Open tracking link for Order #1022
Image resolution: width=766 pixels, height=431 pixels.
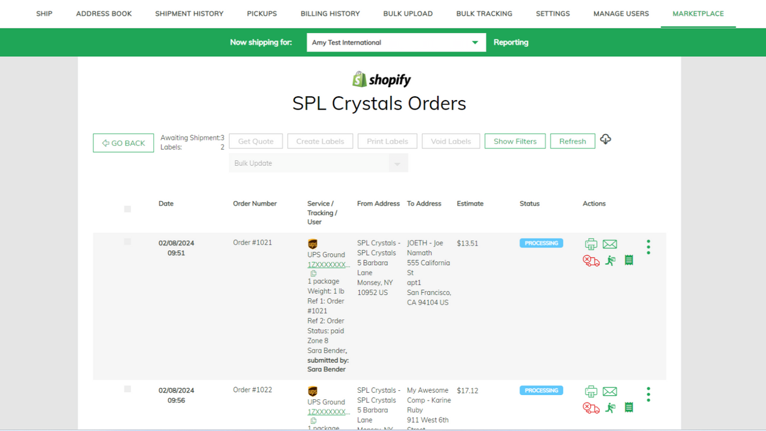click(329, 412)
